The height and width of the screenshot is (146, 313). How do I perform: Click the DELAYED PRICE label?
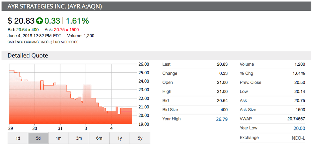pyautogui.click(x=66, y=42)
